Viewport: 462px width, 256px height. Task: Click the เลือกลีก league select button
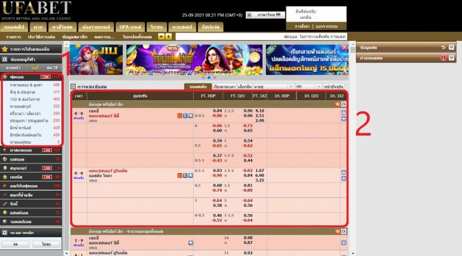tap(245, 87)
